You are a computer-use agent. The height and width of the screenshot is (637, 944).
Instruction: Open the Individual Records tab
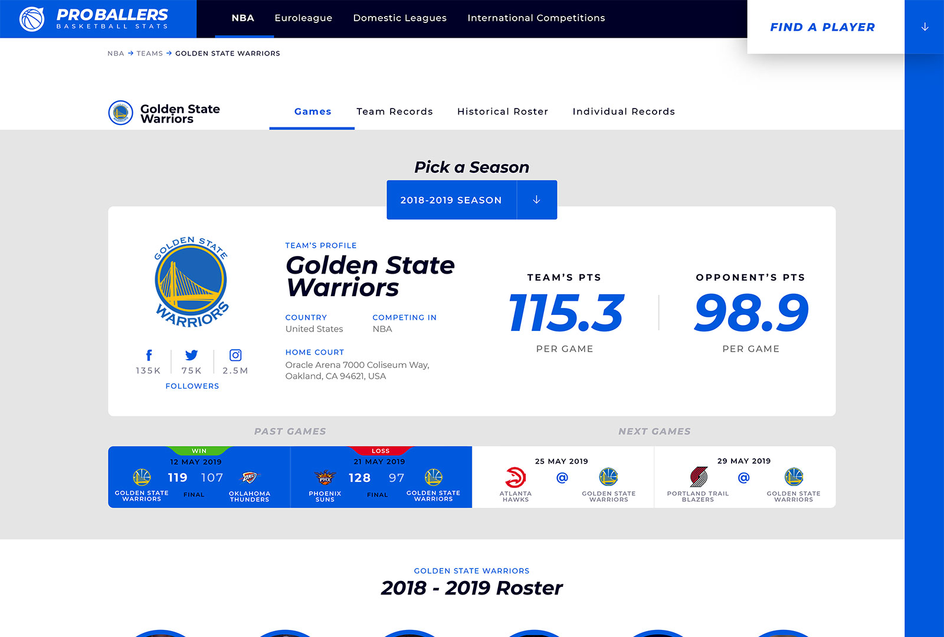(623, 111)
